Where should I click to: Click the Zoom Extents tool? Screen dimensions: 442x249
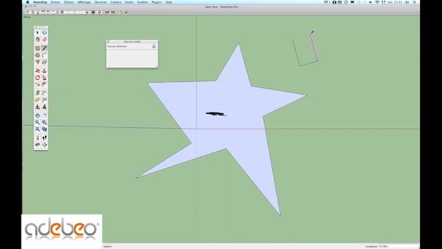(x=37, y=129)
